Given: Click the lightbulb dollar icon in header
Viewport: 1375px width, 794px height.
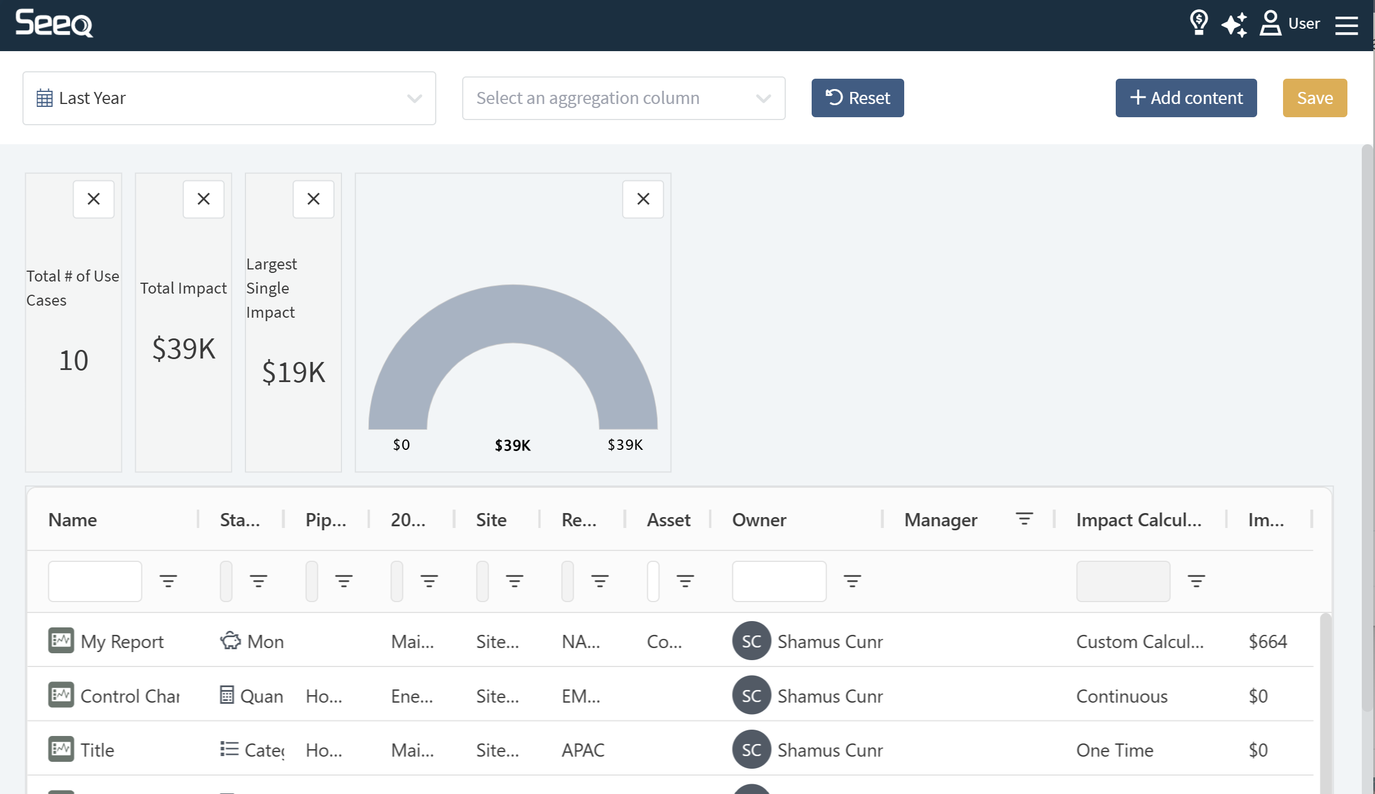Looking at the screenshot, I should (x=1199, y=23).
